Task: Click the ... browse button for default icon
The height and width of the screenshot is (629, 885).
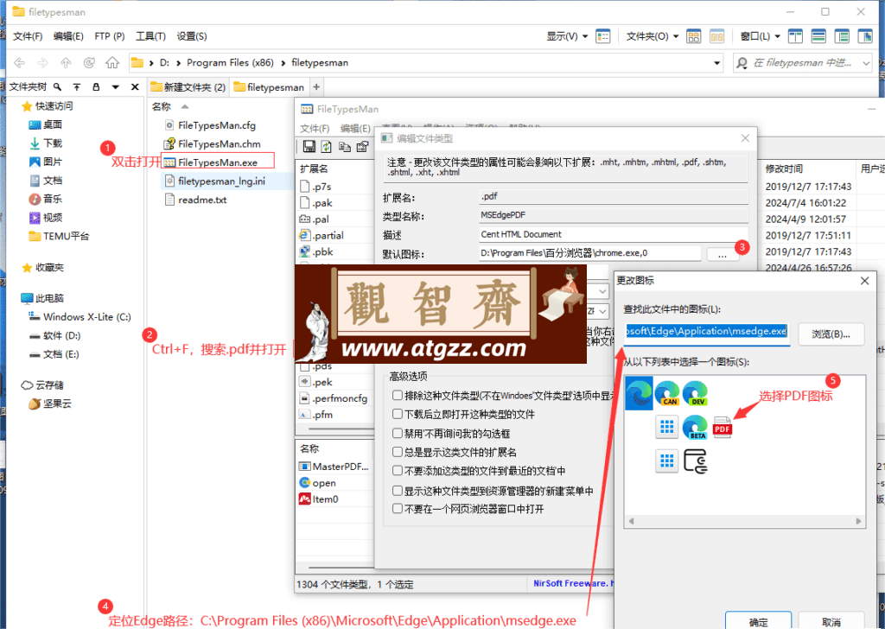Action: coord(723,254)
